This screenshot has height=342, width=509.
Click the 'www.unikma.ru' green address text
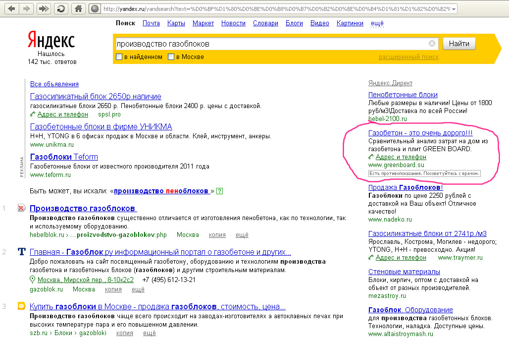(x=52, y=144)
